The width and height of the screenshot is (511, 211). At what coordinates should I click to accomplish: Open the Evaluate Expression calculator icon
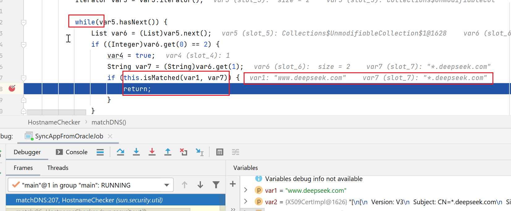[x=220, y=152]
